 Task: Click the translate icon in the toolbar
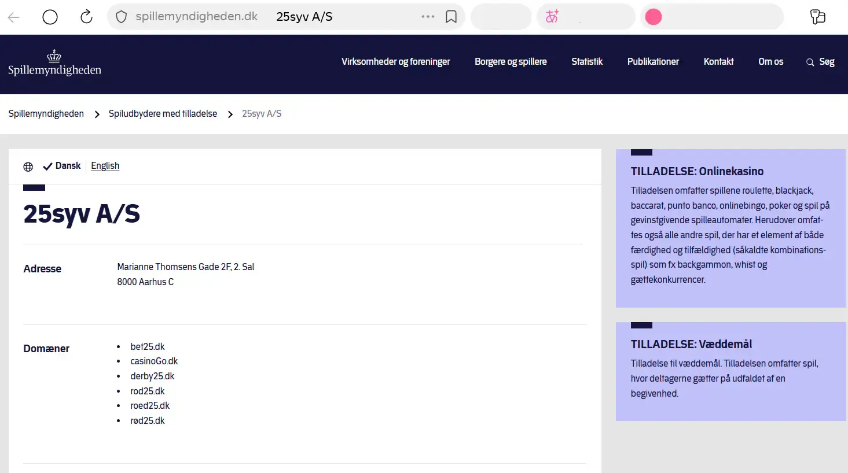point(552,17)
